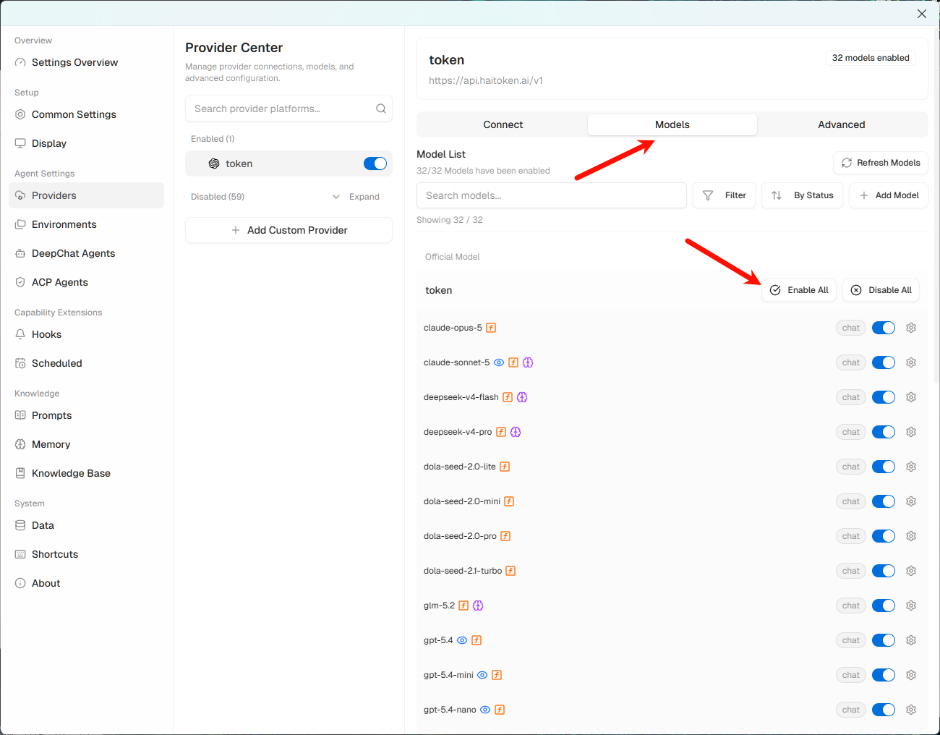Disable the claude-sonnet-5 model switch
This screenshot has height=735, width=940.
pyautogui.click(x=884, y=362)
